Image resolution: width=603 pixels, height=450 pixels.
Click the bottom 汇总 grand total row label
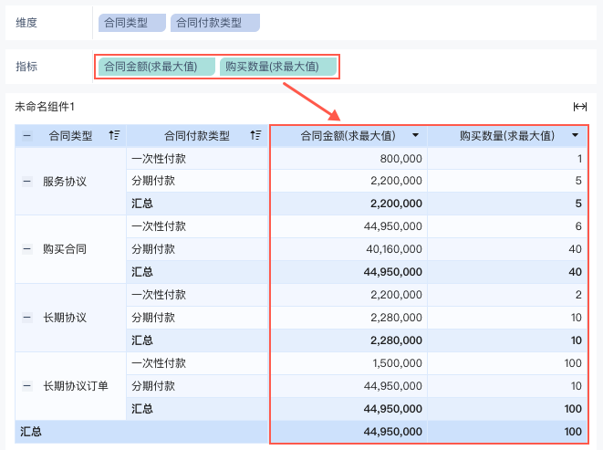(31, 432)
